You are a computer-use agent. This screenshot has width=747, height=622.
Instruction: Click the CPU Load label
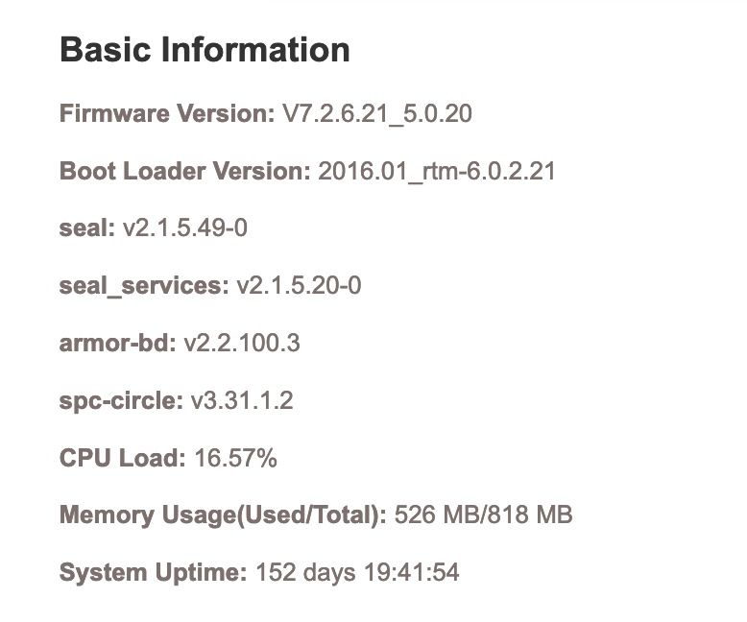122,458
